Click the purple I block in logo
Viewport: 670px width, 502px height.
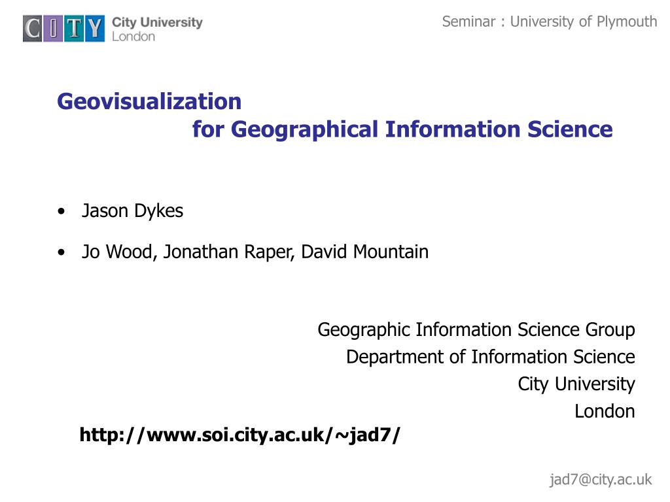(x=53, y=29)
